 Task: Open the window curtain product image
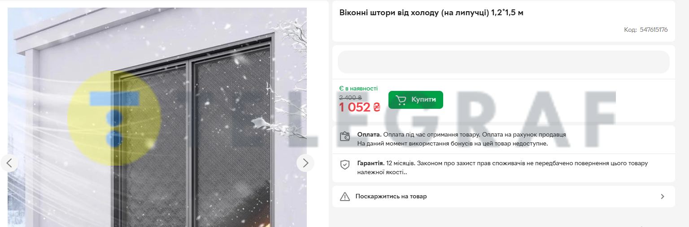[x=157, y=117]
